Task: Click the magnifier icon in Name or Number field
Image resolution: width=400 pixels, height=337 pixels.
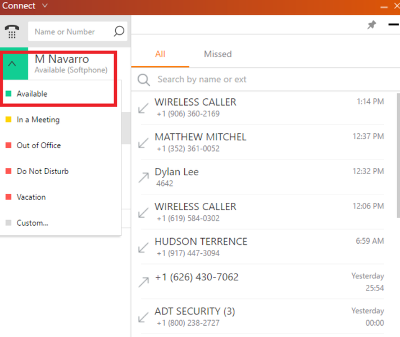Action: coord(119,31)
